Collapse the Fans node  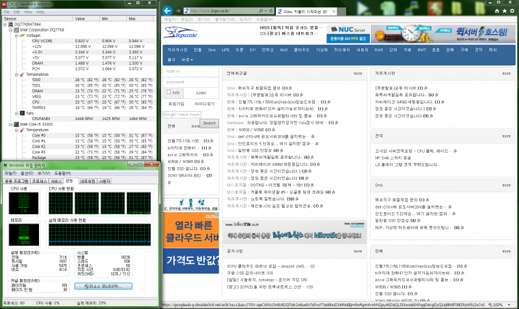[16, 113]
